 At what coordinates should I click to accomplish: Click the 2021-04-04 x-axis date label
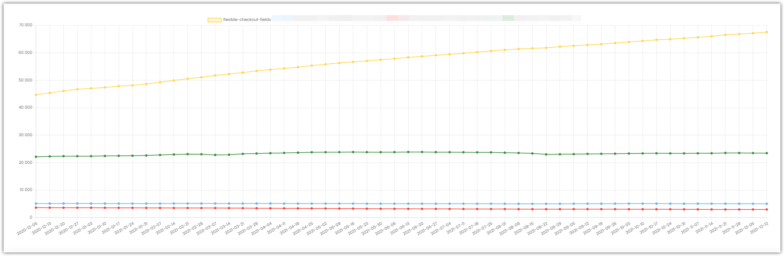click(x=262, y=228)
